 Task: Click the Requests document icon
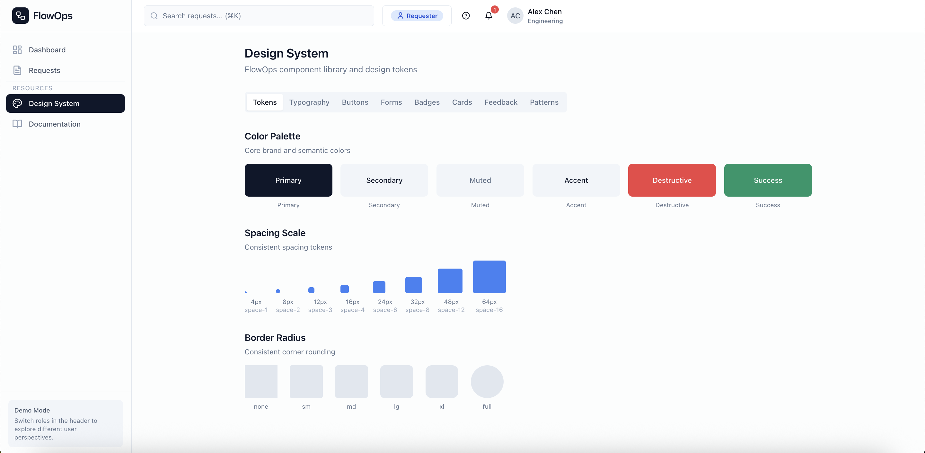tap(17, 70)
